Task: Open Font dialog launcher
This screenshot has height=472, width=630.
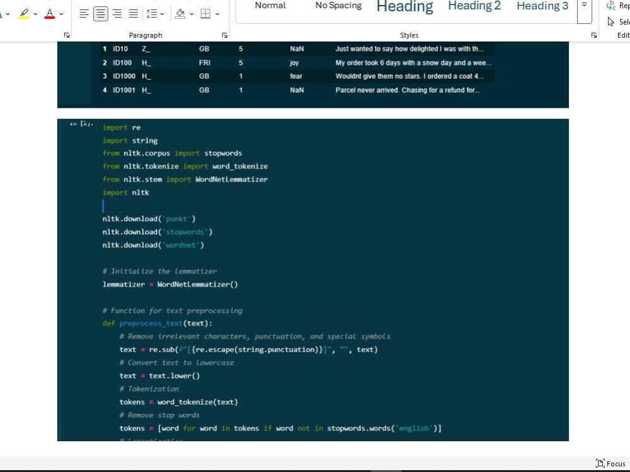Action: pos(67,35)
